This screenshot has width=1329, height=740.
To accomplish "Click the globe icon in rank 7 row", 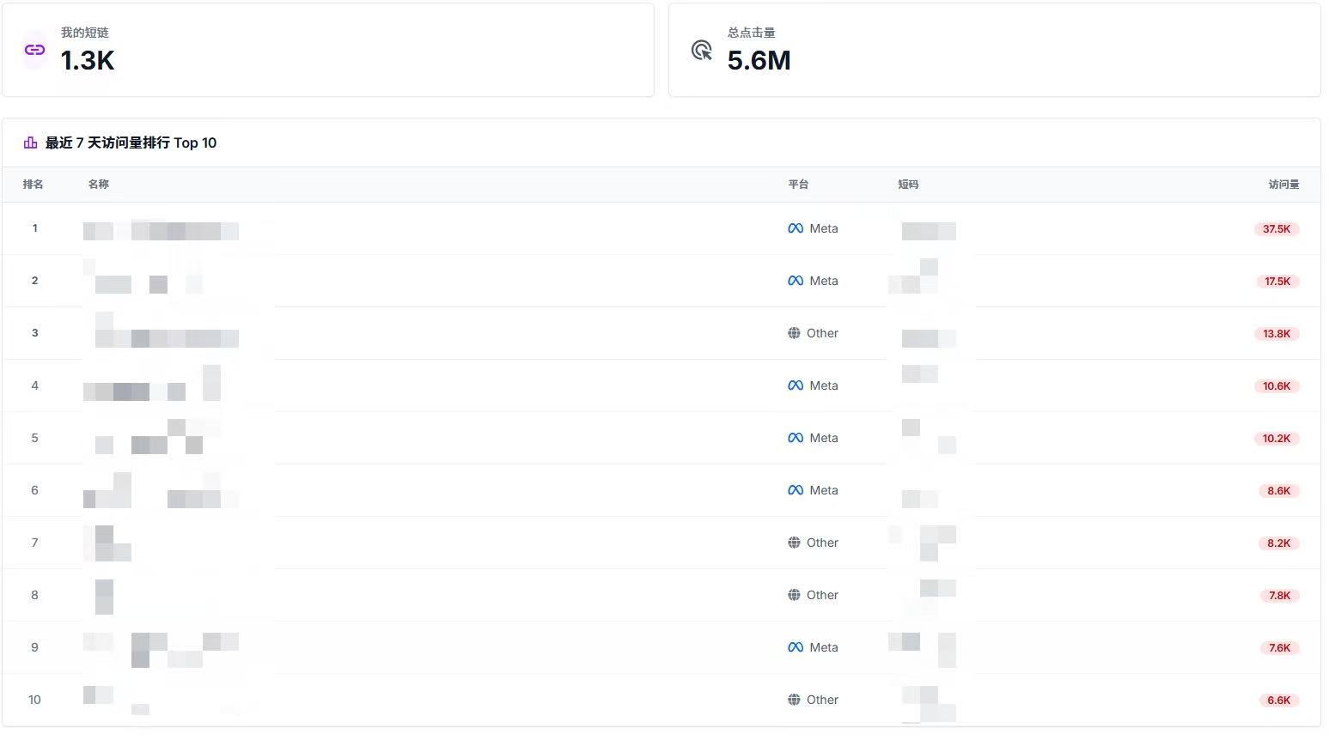I will (794, 543).
